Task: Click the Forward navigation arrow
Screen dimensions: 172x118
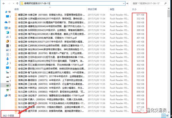Action: 9,3
